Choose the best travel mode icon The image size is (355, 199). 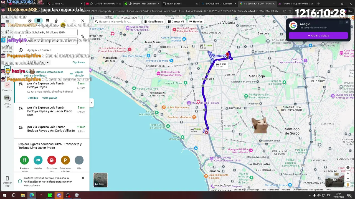(x=30, y=21)
